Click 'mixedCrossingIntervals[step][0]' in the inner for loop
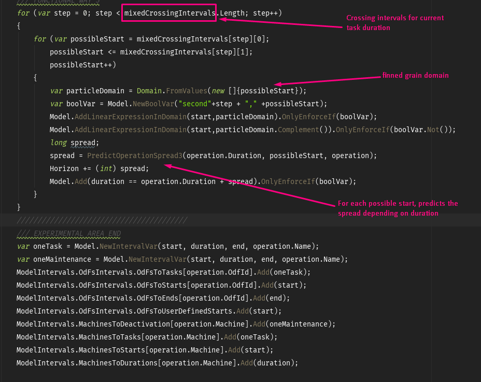This screenshot has width=481, height=382. pyautogui.click(x=201, y=39)
